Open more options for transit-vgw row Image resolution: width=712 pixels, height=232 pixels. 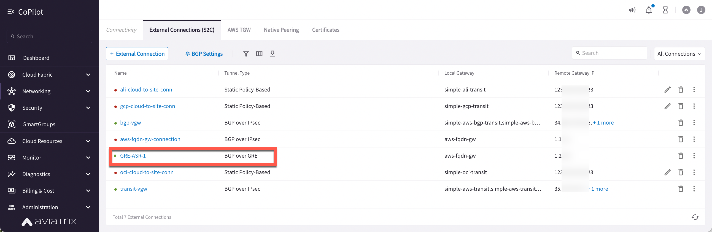click(x=694, y=189)
